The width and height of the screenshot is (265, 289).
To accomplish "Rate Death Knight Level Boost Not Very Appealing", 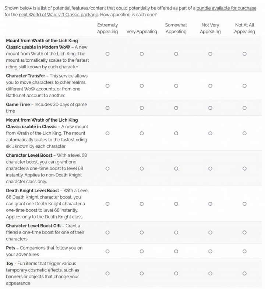I will coord(210,204).
